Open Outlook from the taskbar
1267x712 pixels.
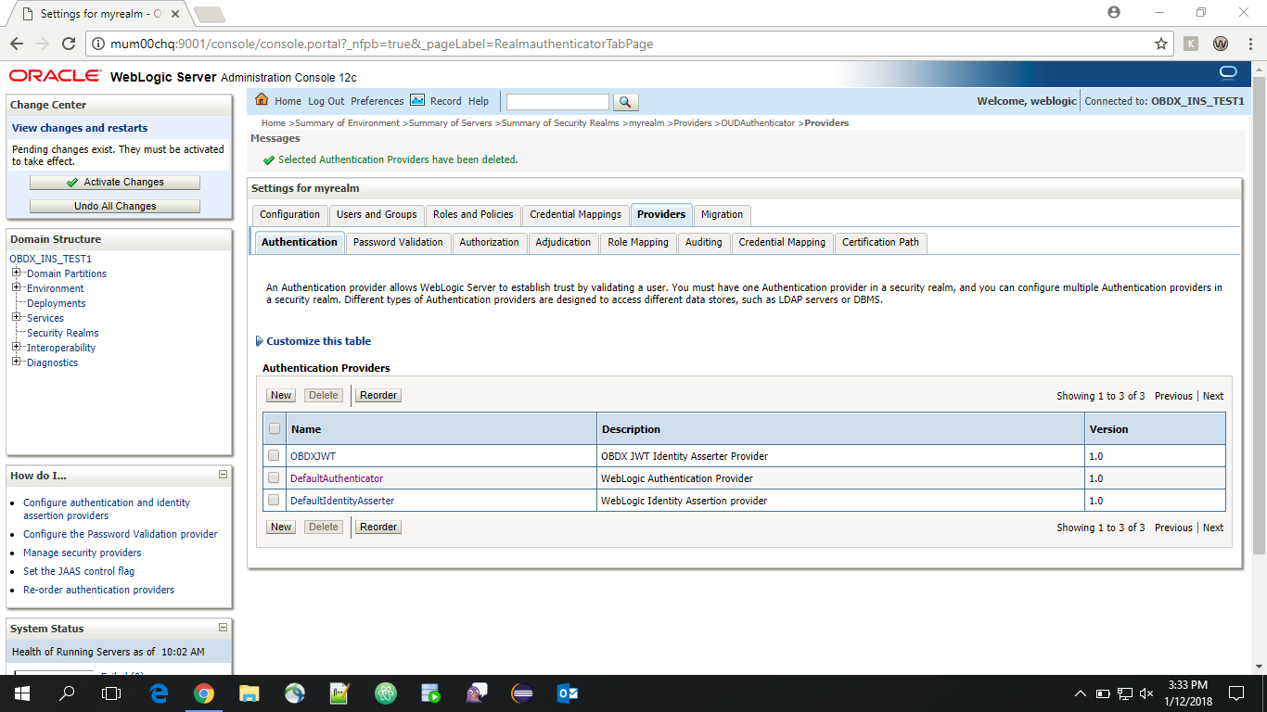pos(568,693)
